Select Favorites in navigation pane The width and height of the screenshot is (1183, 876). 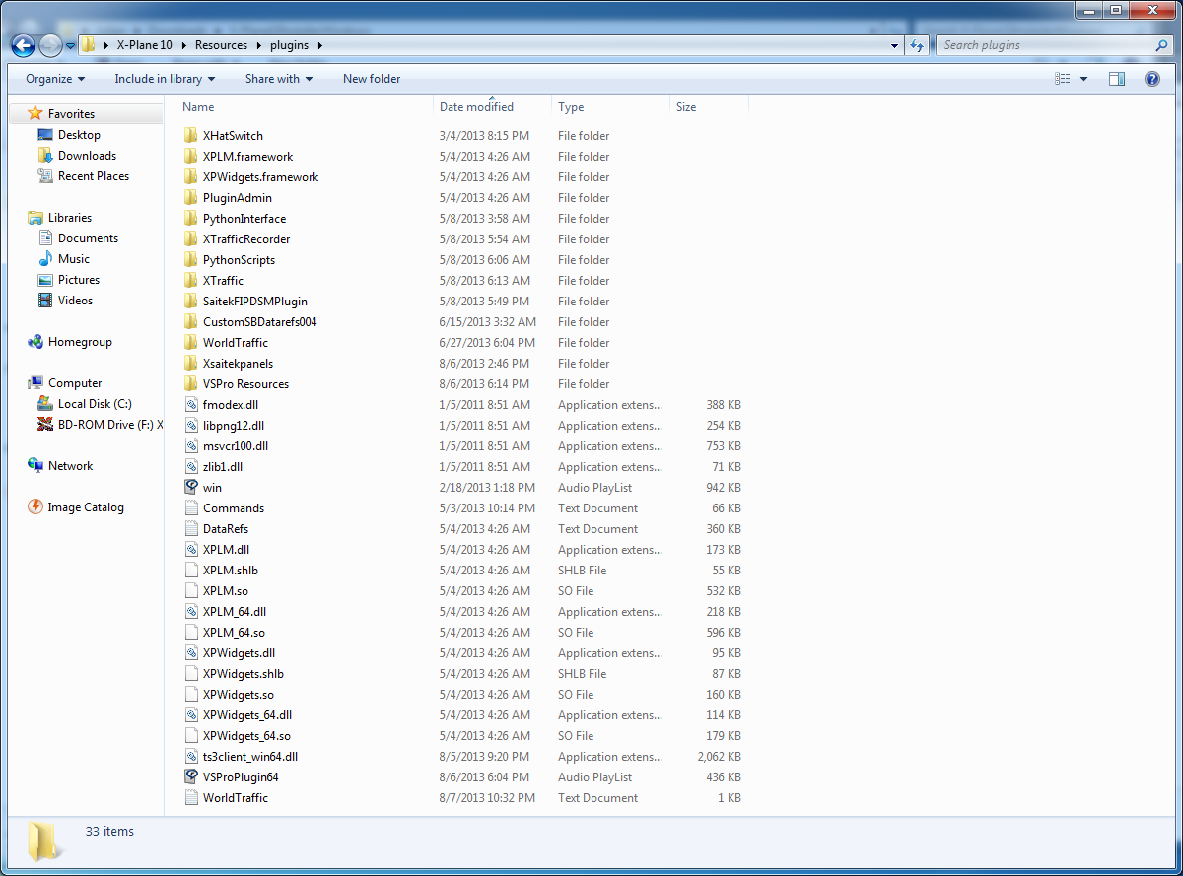[x=71, y=114]
